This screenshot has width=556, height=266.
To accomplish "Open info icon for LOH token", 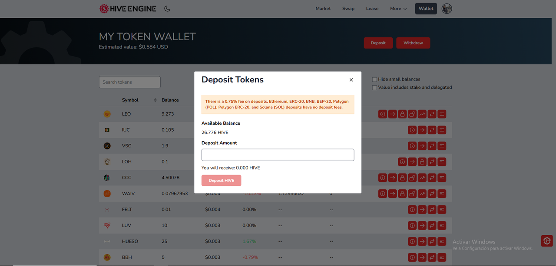I will (402, 162).
